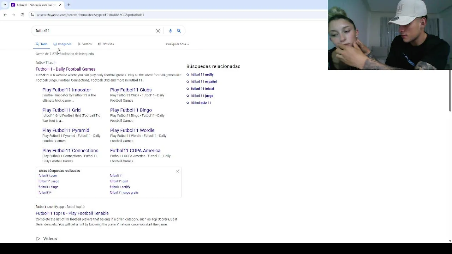The width and height of the screenshot is (452, 254).
Task: Open related search fútbol quiz 11
Action: pos(201,103)
